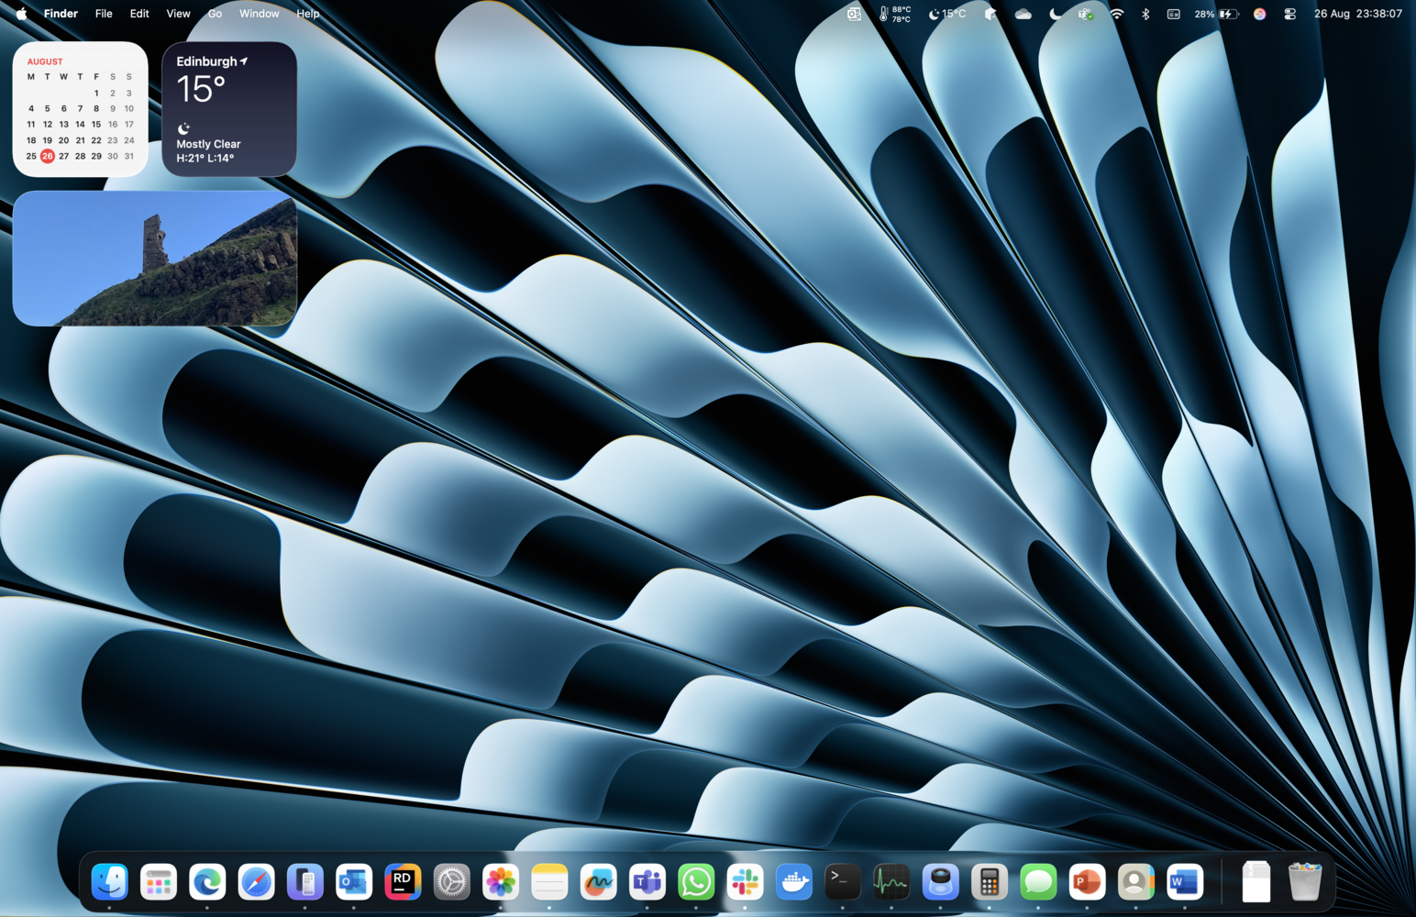Screen dimensions: 1416x917
Task: Open WhatsApp from the Dock
Action: pyautogui.click(x=696, y=882)
